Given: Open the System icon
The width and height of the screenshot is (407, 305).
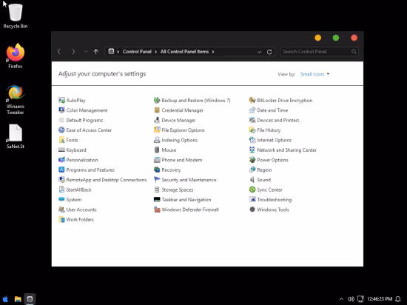Looking at the screenshot, I should (x=61, y=200).
